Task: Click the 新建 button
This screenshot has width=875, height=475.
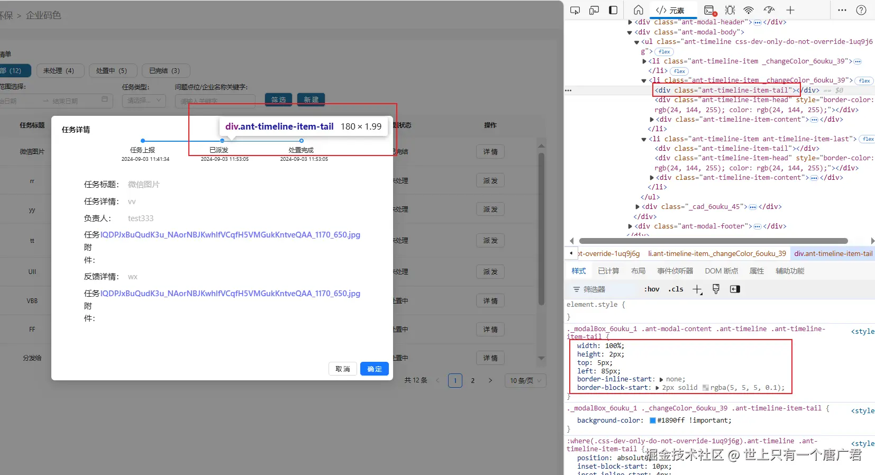Action: pyautogui.click(x=311, y=99)
